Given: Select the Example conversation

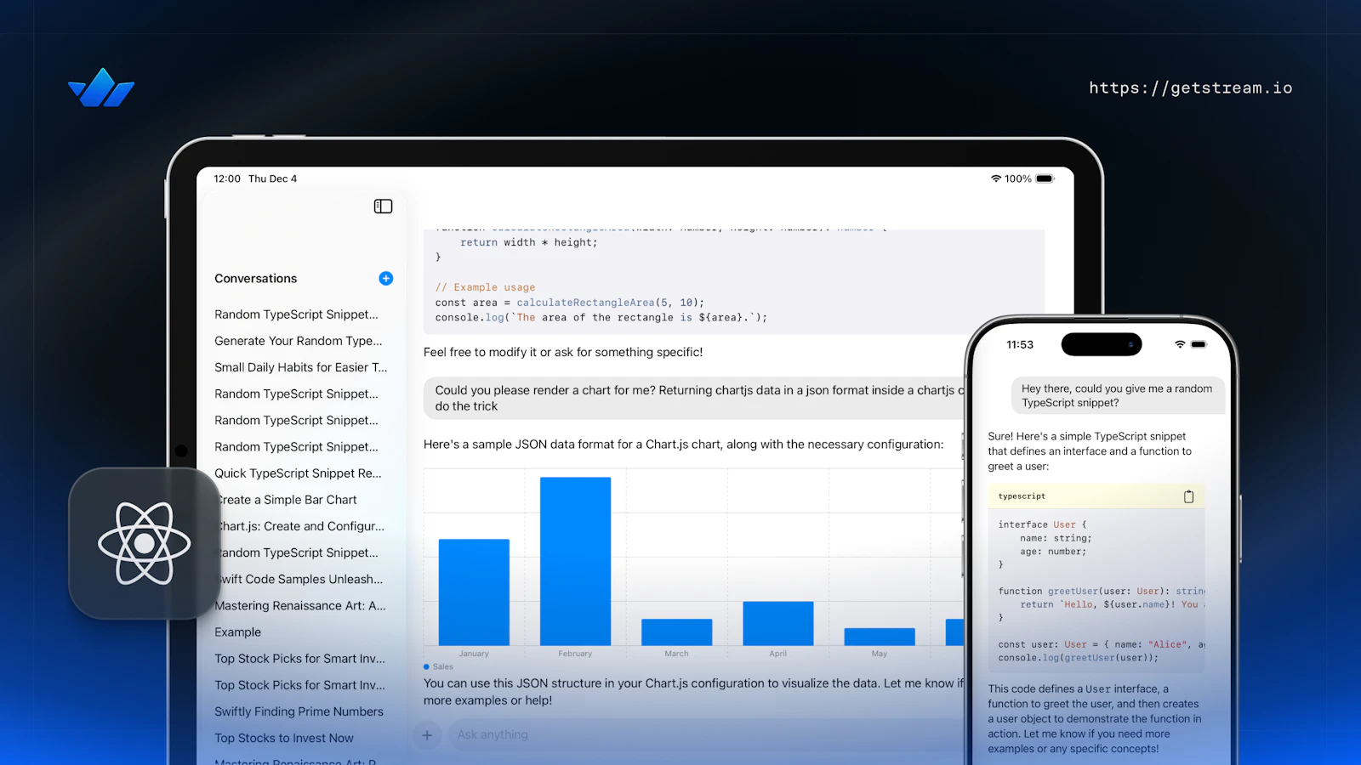Looking at the screenshot, I should click(237, 632).
